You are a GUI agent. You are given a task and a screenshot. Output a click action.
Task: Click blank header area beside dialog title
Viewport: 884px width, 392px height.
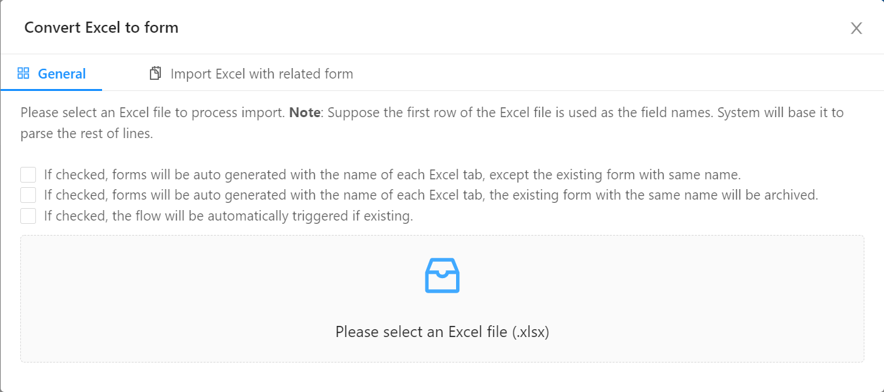[510, 27]
